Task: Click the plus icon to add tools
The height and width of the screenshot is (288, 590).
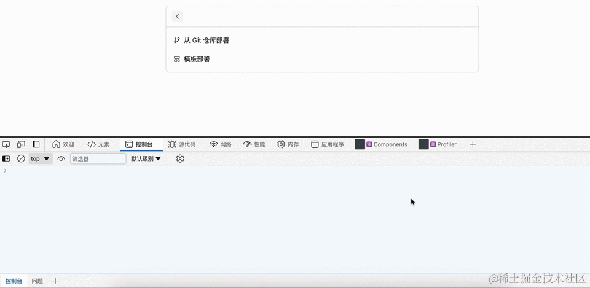Action: pos(473,144)
